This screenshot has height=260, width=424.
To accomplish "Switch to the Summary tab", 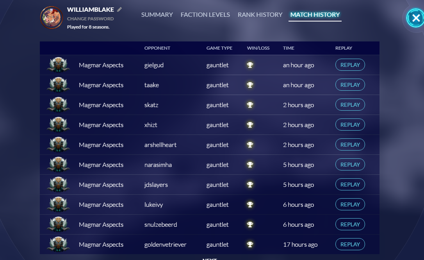I will point(157,14).
